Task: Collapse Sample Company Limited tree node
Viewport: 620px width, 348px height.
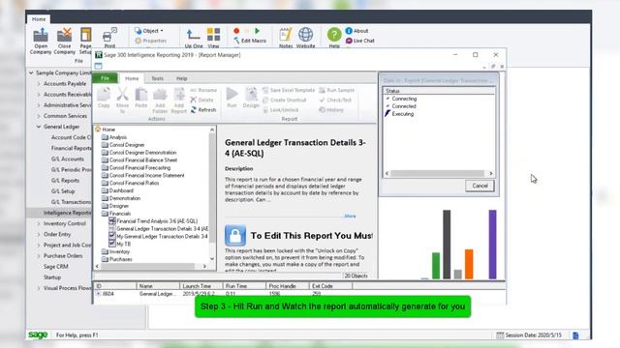Action: click(31, 73)
